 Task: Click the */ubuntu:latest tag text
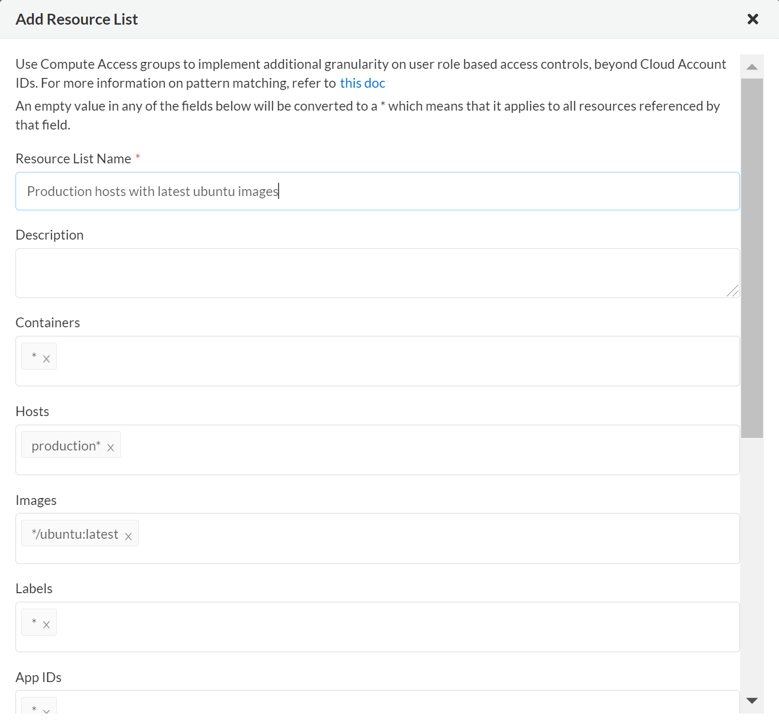[75, 534]
